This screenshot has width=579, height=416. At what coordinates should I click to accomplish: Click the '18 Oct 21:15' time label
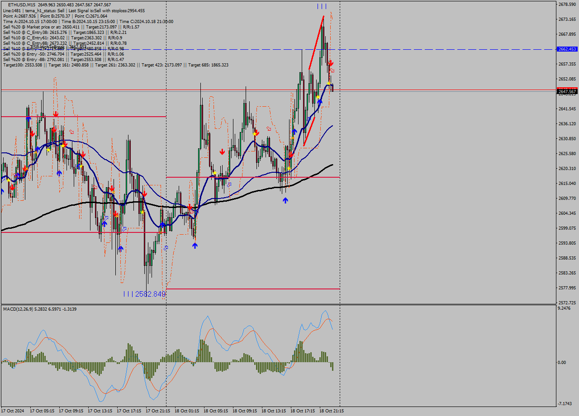[332, 411]
